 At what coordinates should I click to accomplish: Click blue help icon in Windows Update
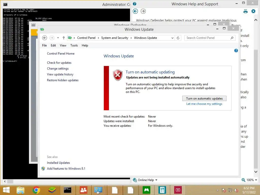click(x=236, y=51)
